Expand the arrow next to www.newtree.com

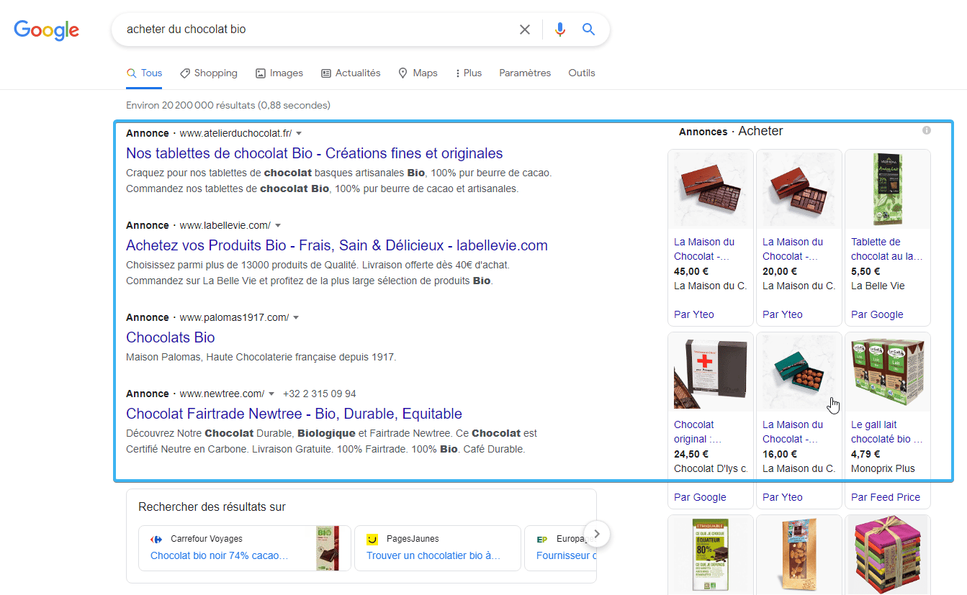click(271, 394)
